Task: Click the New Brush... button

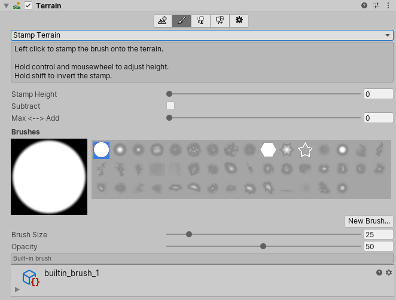Action: [x=369, y=221]
